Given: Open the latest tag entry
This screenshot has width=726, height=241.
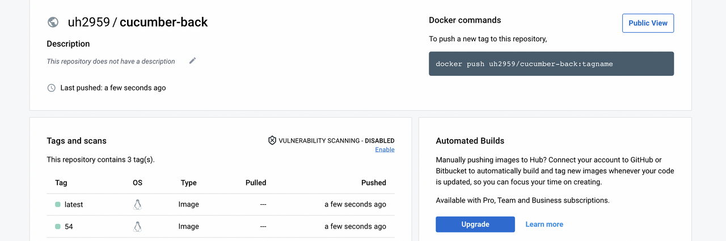Looking at the screenshot, I should pyautogui.click(x=74, y=204).
